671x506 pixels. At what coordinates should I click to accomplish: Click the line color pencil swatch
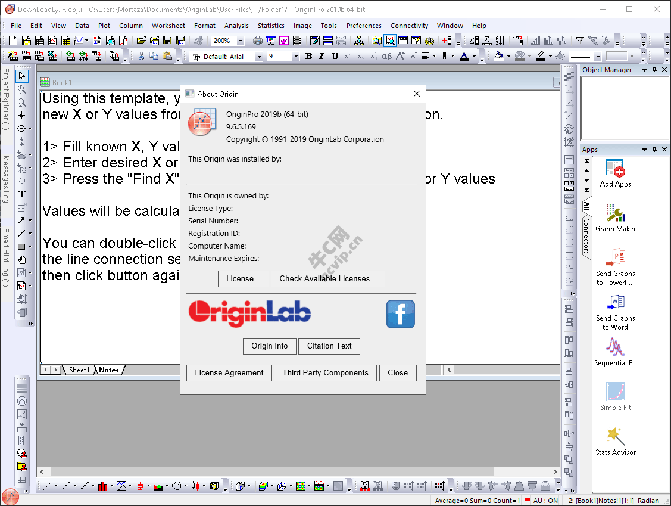(x=541, y=56)
